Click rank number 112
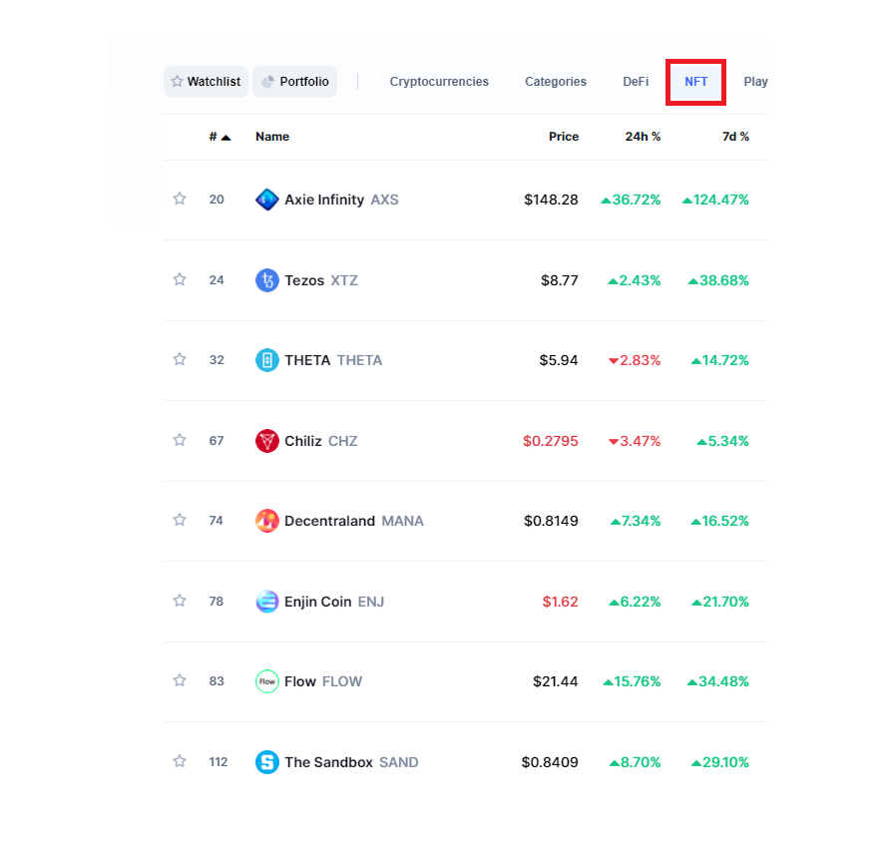Viewport: 884px width, 848px height. 219,762
